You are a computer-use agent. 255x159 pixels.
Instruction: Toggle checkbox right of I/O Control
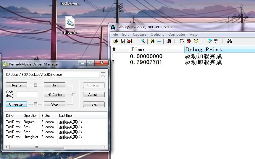[x=73, y=94]
